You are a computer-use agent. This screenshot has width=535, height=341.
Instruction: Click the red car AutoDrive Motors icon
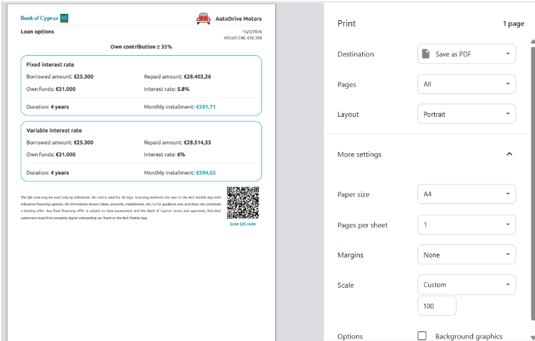(203, 18)
